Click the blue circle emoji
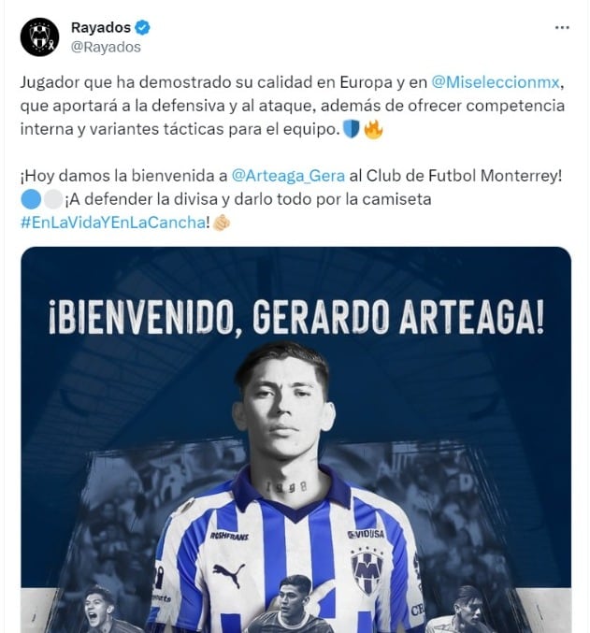Viewport: 590px width, 633px height. pyautogui.click(x=31, y=199)
